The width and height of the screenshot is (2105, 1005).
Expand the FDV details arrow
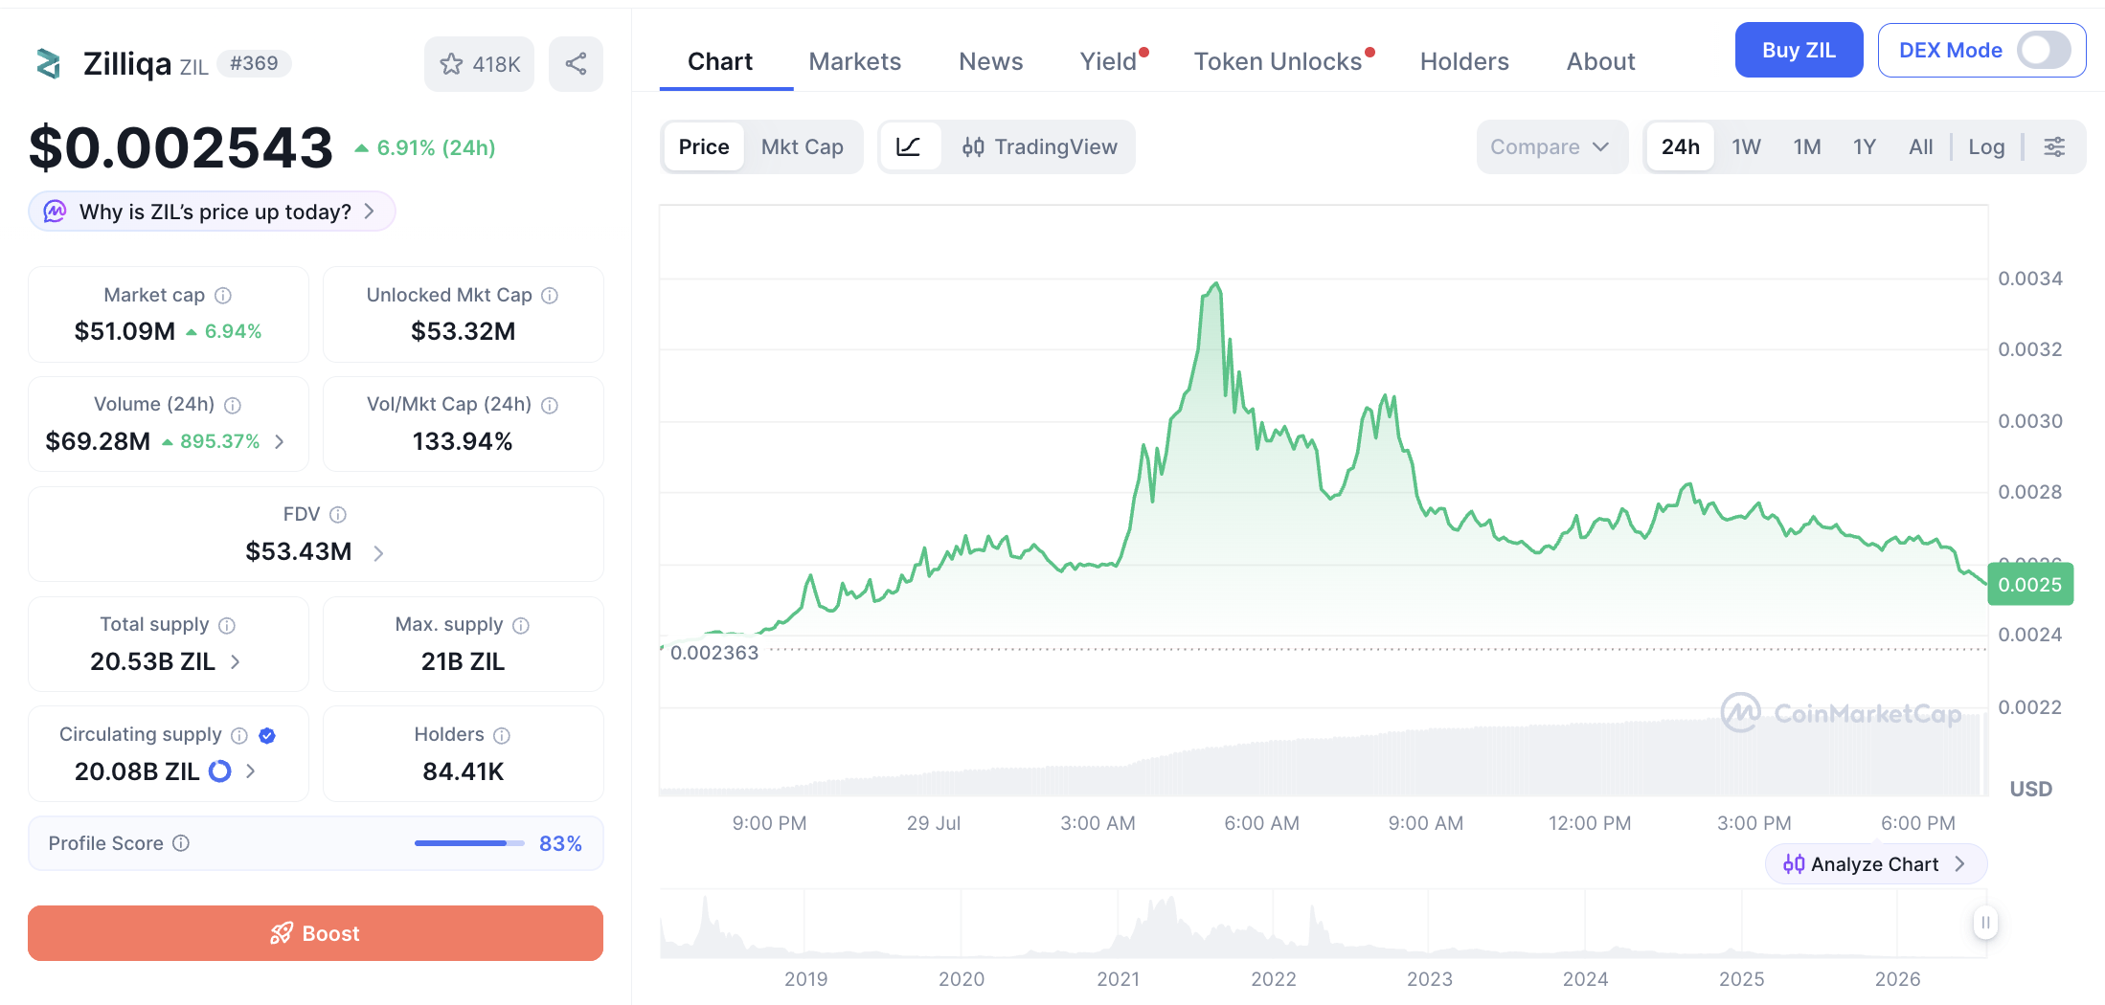[378, 553]
